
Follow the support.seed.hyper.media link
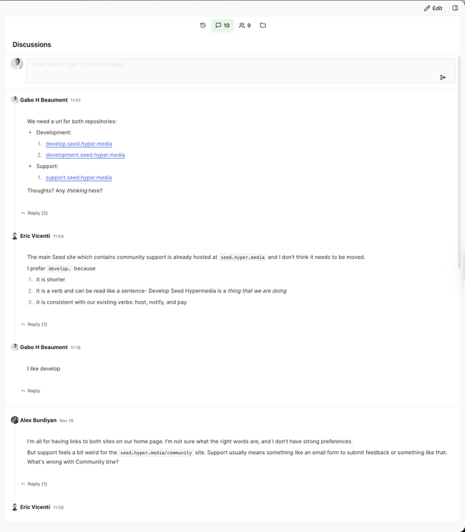click(x=79, y=177)
